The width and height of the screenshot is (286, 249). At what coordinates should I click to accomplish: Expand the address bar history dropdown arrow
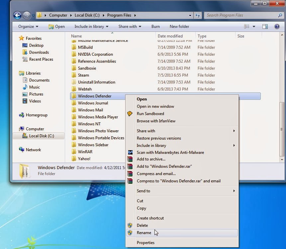[190, 16]
